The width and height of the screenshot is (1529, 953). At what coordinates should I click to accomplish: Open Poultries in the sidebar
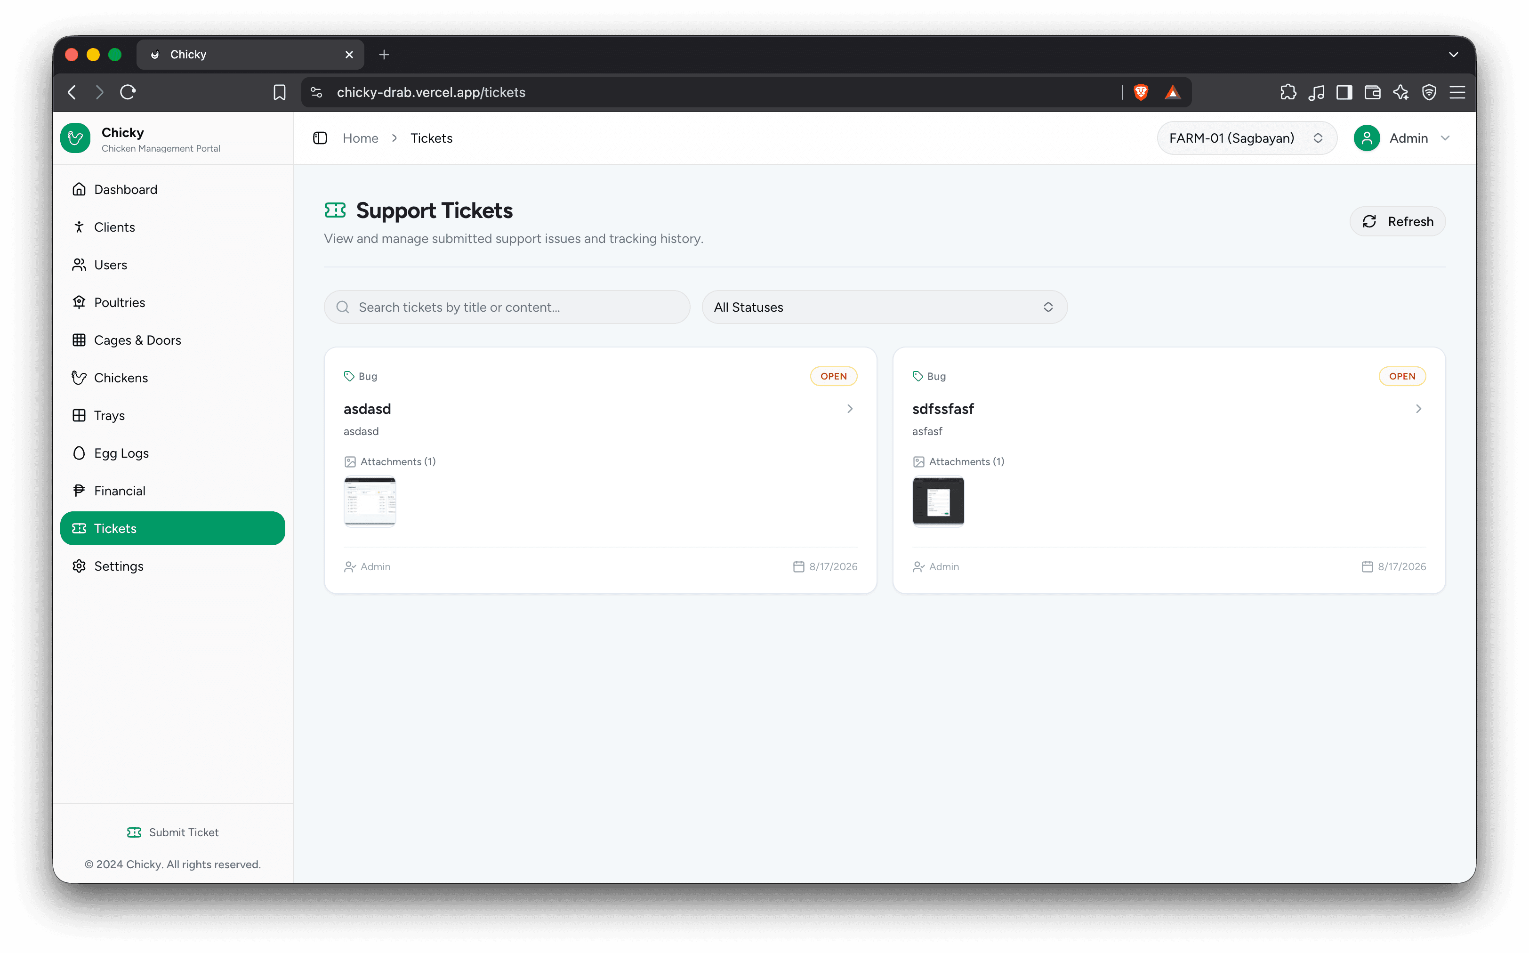click(173, 303)
